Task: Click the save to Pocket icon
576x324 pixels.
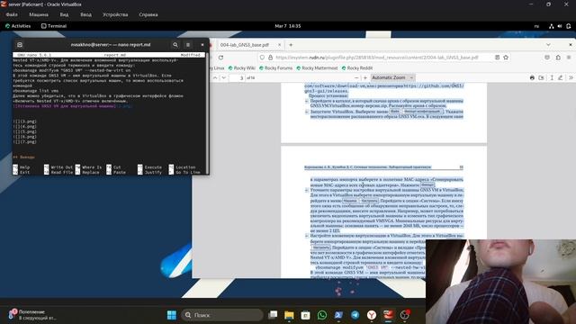Action: pyautogui.click(x=547, y=58)
